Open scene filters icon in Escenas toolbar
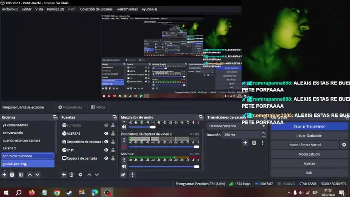 coord(21,175)
